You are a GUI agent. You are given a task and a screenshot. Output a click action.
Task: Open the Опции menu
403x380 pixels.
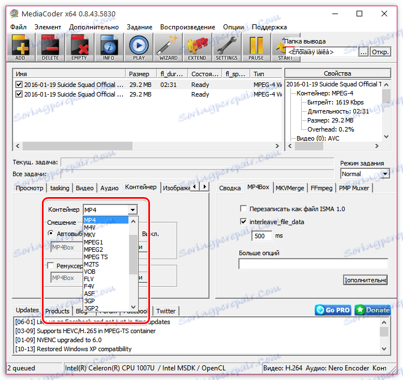[233, 27]
